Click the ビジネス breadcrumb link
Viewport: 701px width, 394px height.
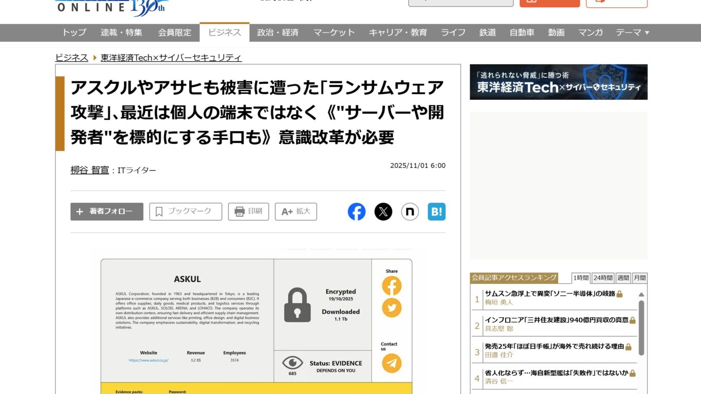pos(72,58)
